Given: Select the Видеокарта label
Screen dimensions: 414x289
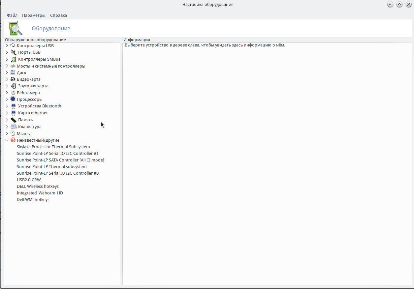Looking at the screenshot, I should tap(29, 79).
